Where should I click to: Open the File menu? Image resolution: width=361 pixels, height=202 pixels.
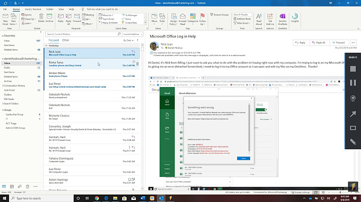coord(5,9)
